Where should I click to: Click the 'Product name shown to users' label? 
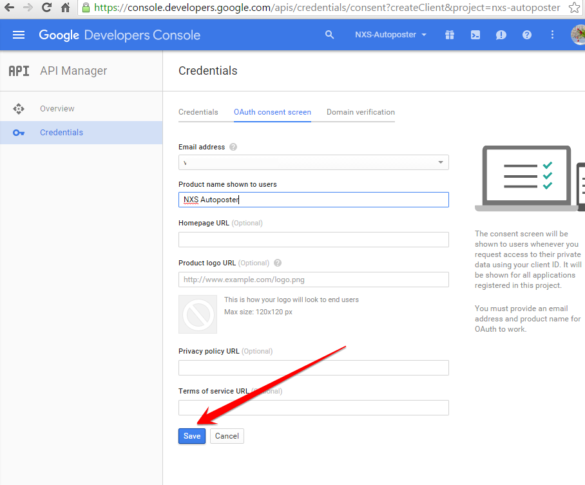pyautogui.click(x=227, y=184)
